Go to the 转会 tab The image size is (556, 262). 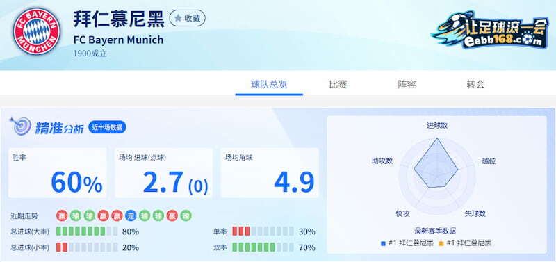[x=475, y=84]
